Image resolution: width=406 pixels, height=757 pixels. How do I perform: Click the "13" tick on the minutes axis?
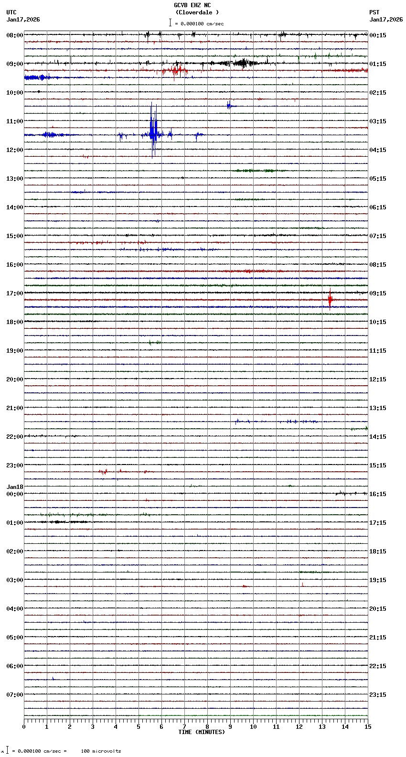tap(322, 727)
